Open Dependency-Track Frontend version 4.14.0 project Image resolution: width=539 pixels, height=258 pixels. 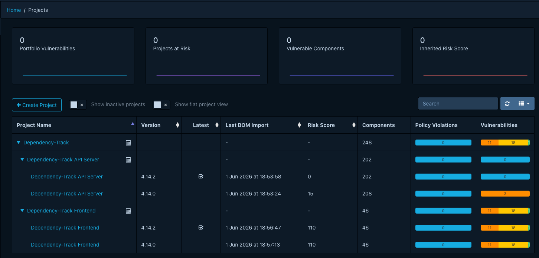point(65,245)
